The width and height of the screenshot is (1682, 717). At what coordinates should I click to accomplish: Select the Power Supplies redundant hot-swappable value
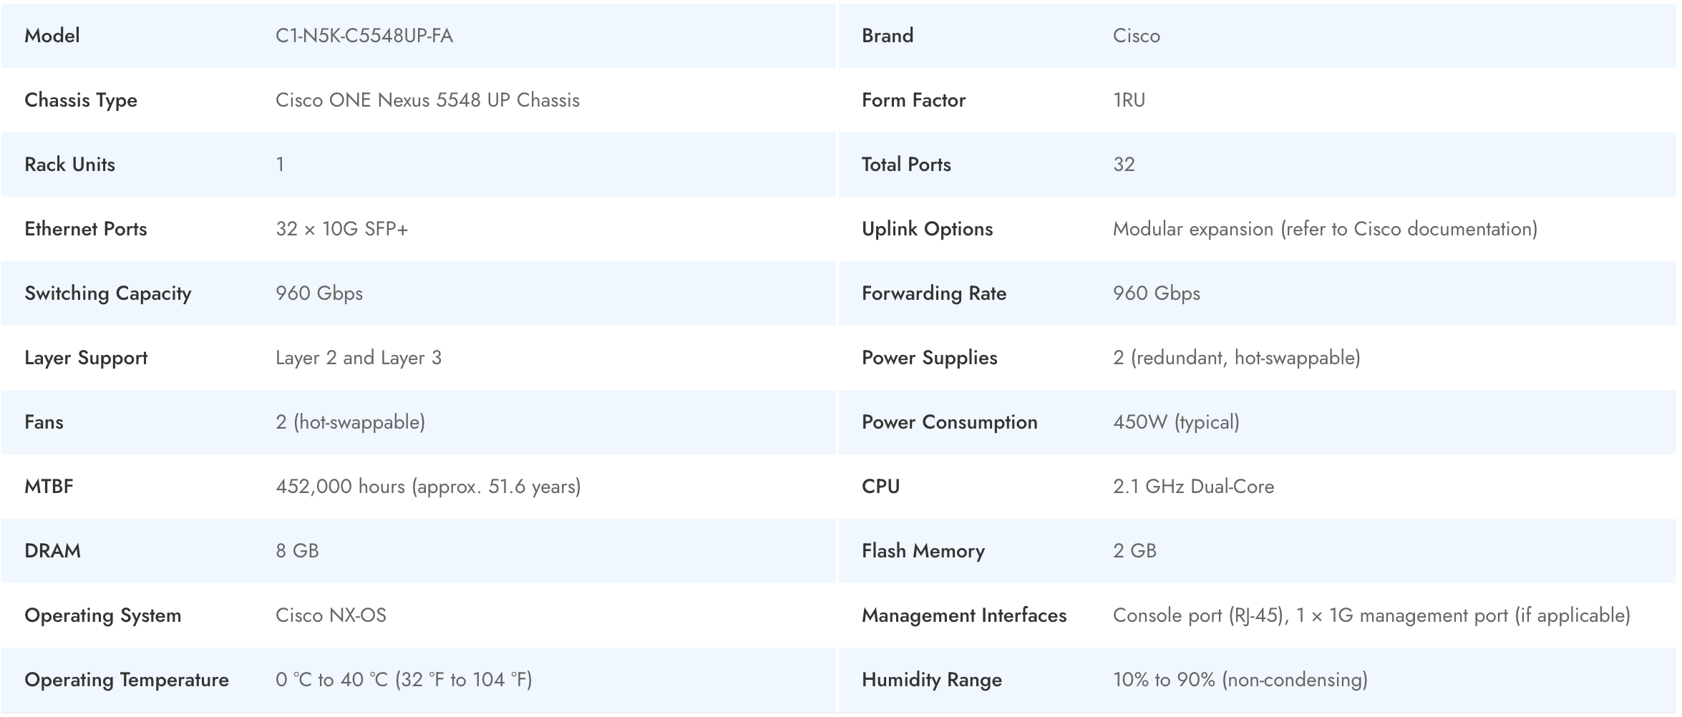click(x=1236, y=358)
